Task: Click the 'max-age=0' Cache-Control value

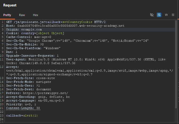Action: tap(43, 37)
